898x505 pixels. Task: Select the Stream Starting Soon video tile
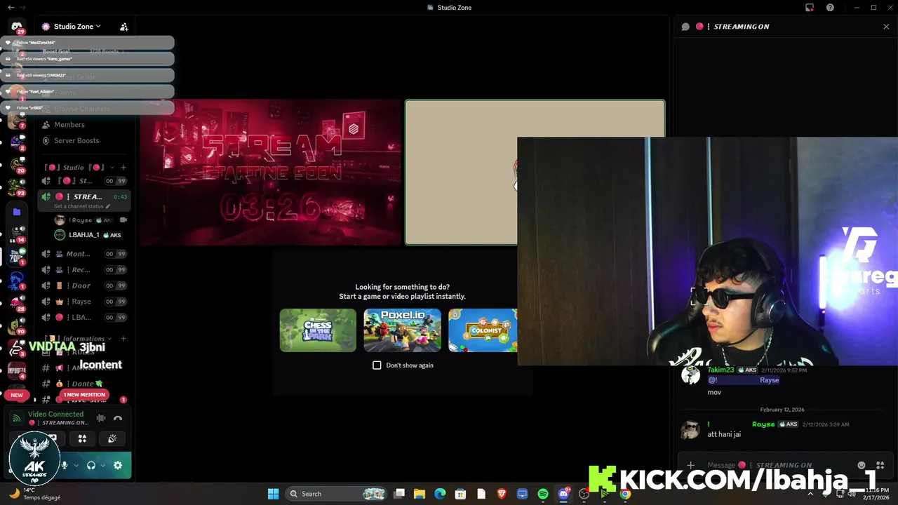click(x=270, y=173)
